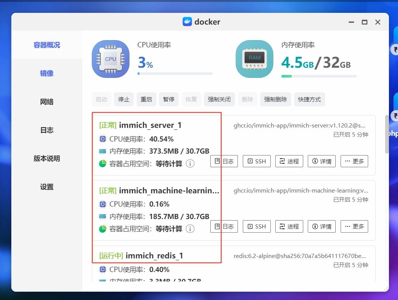Open 日志 for immich_machine-learning
Viewport: 398px width, 300px height.
coord(224,226)
